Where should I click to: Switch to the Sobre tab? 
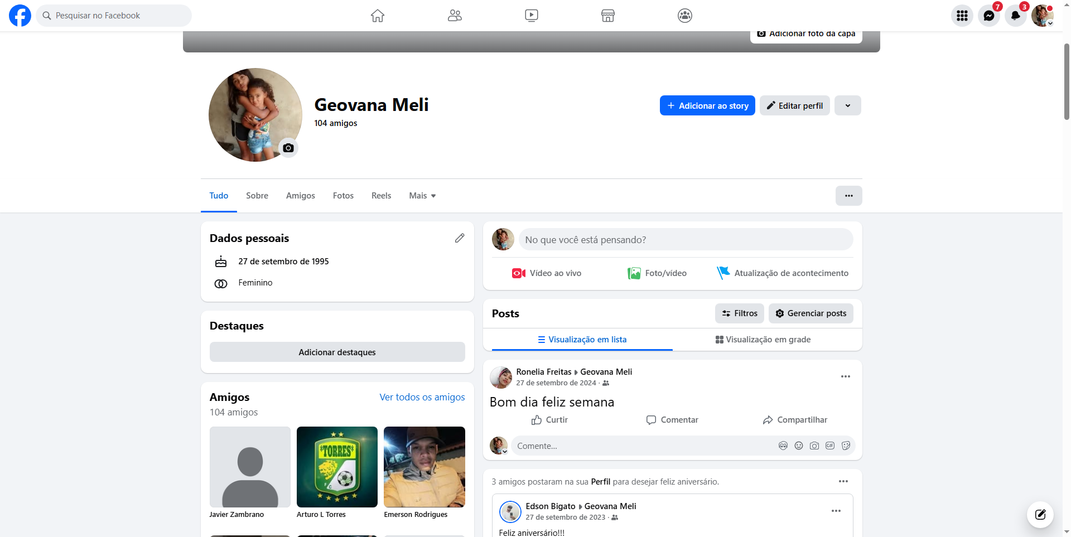click(257, 196)
